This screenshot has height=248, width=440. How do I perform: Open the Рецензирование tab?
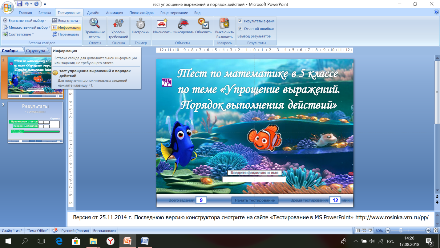pos(174,13)
